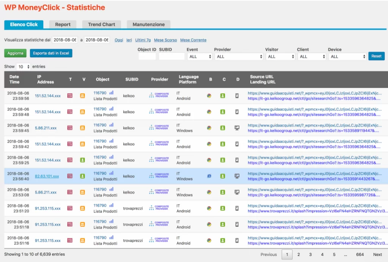
Task: Open the Event filter dropdown
Action: coord(200,56)
